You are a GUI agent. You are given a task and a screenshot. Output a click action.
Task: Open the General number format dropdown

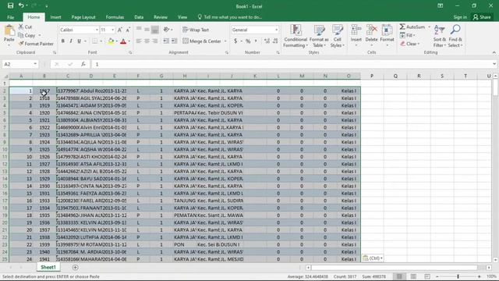pyautogui.click(x=276, y=30)
